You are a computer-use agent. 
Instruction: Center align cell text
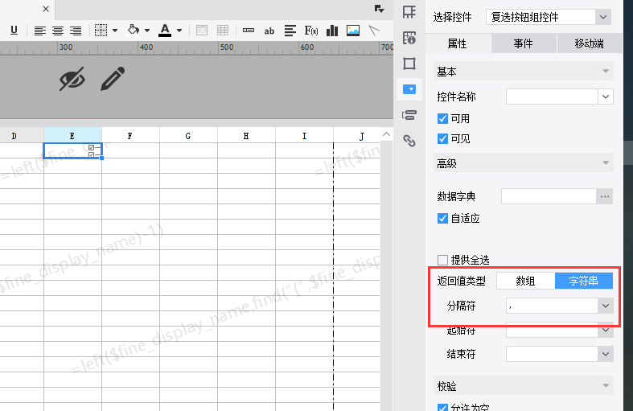(58, 31)
